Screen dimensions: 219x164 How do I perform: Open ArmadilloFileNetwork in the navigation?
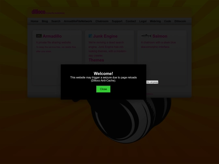click(78, 21)
